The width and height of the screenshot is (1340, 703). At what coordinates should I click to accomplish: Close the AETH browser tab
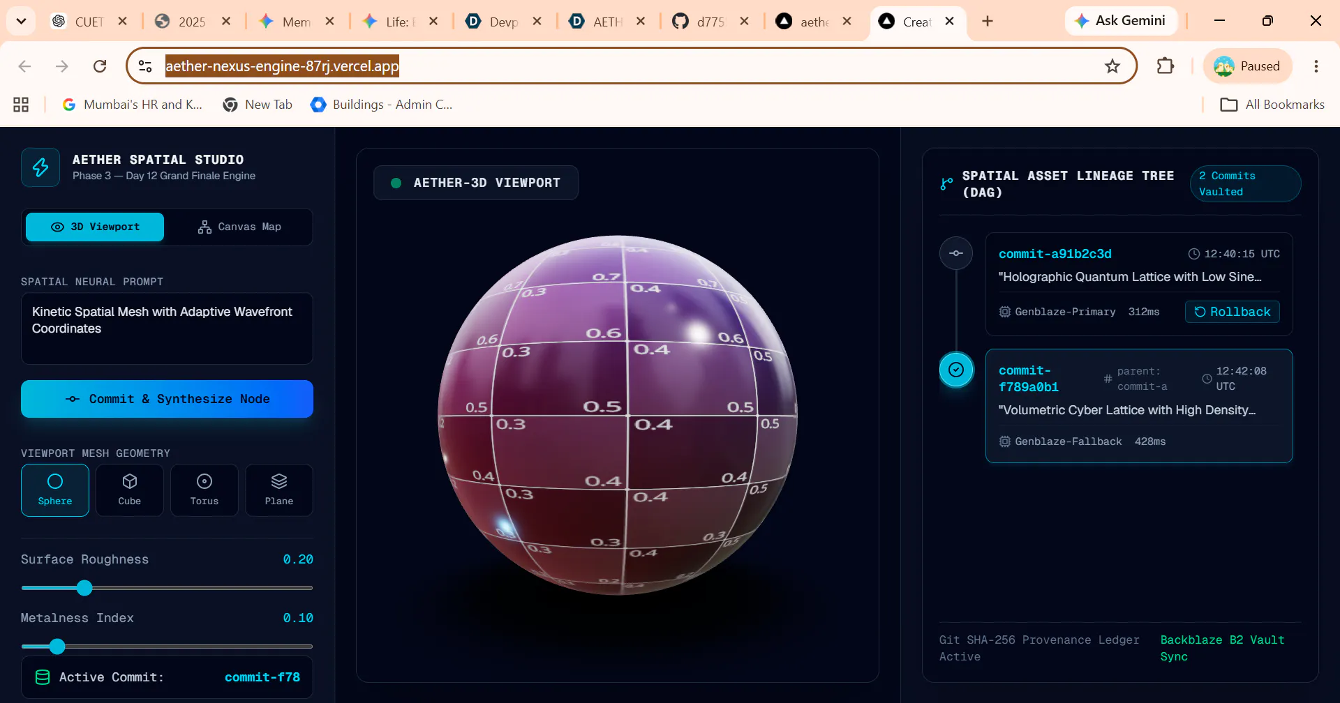coord(641,21)
